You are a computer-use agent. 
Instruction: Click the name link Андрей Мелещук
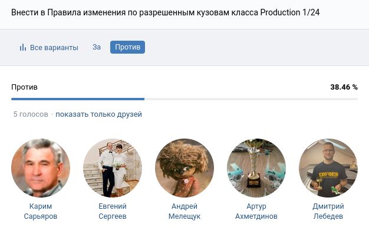click(185, 211)
